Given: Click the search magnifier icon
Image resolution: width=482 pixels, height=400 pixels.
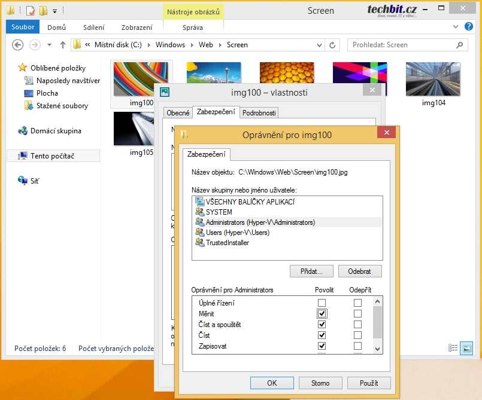Looking at the screenshot, I should click(x=460, y=45).
